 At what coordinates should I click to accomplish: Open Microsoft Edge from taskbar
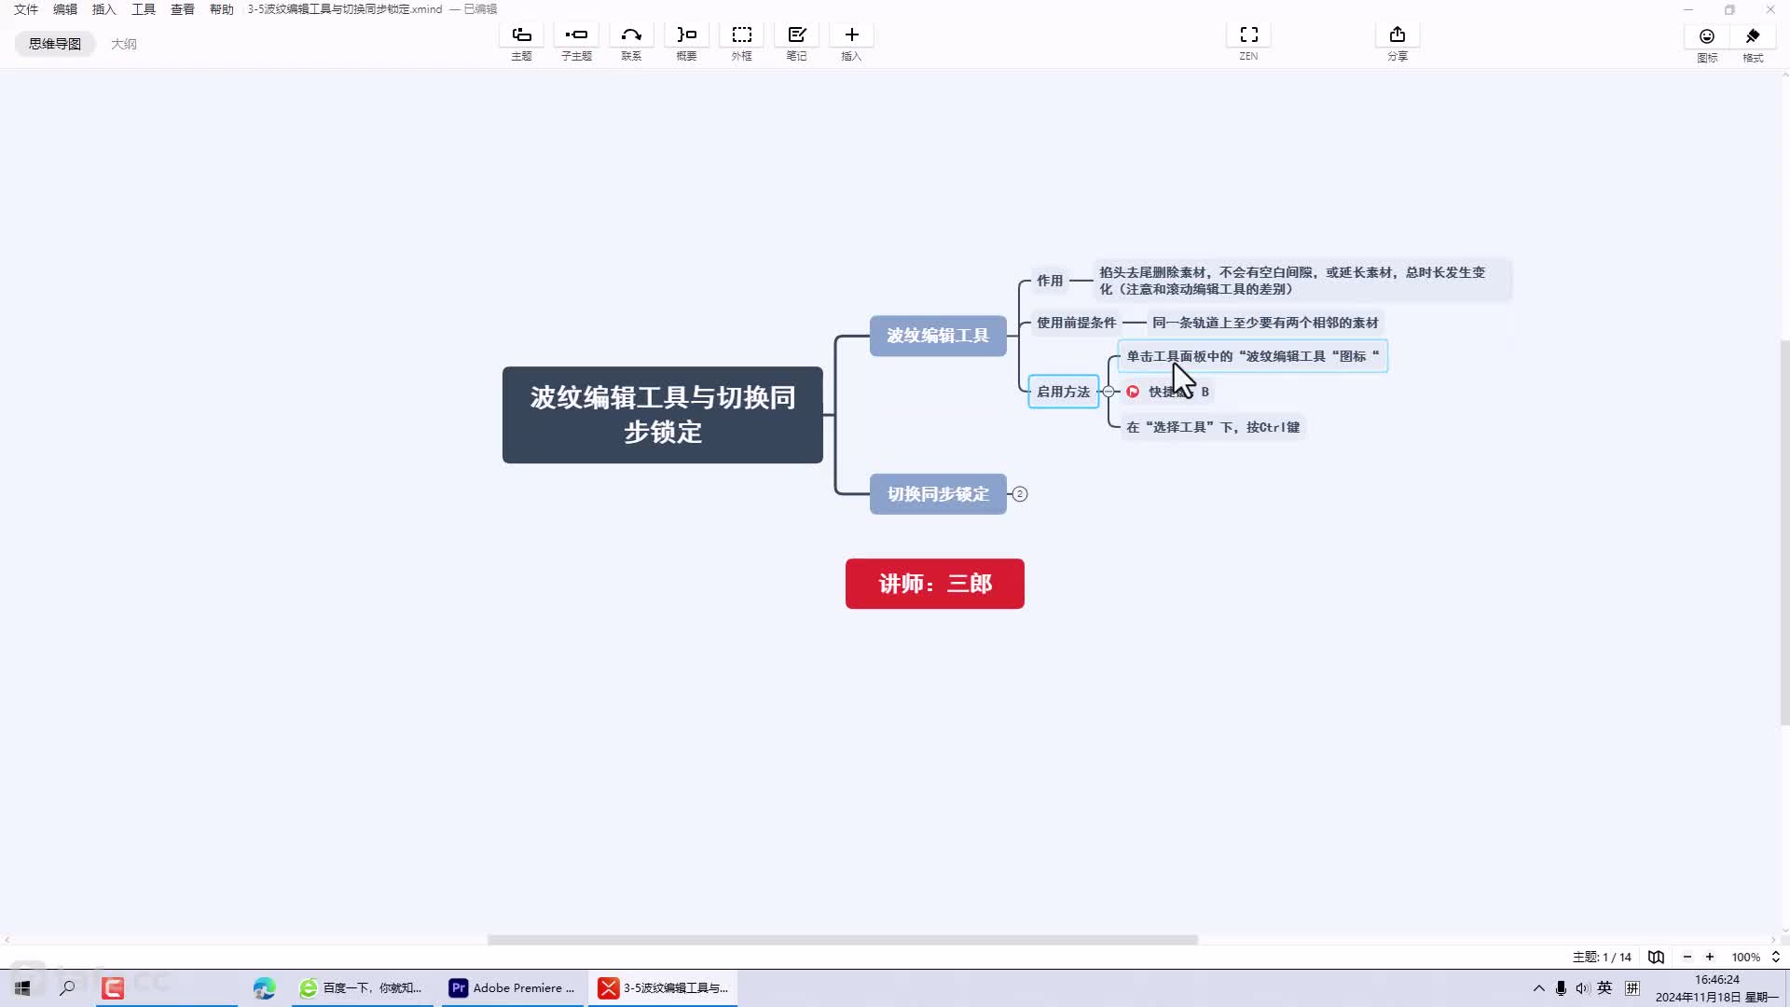click(x=265, y=987)
